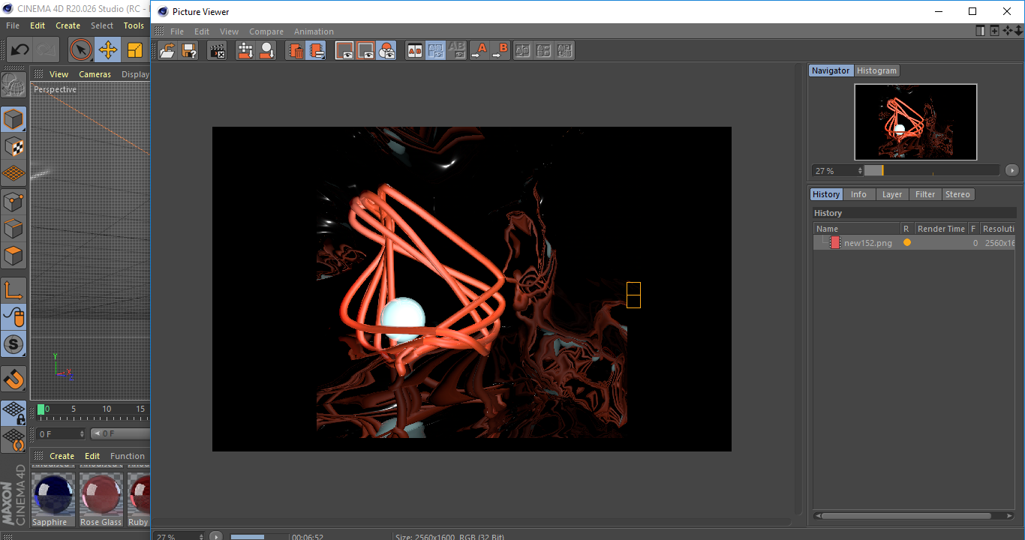Click the render progress bar at bottom
Image resolution: width=1025 pixels, height=540 pixels.
click(259, 537)
